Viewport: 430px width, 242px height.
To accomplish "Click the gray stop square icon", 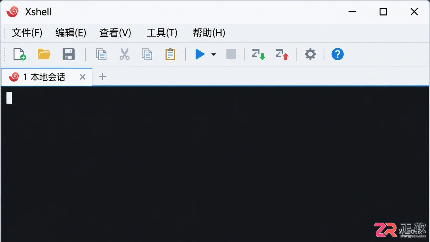I will tap(231, 54).
